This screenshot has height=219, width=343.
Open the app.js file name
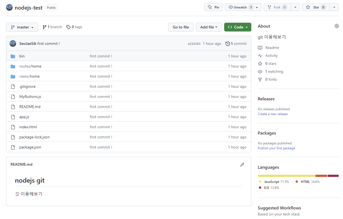[24, 117]
